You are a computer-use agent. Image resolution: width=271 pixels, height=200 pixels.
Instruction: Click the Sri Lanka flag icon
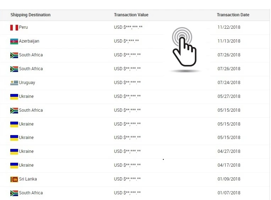[x=14, y=179]
